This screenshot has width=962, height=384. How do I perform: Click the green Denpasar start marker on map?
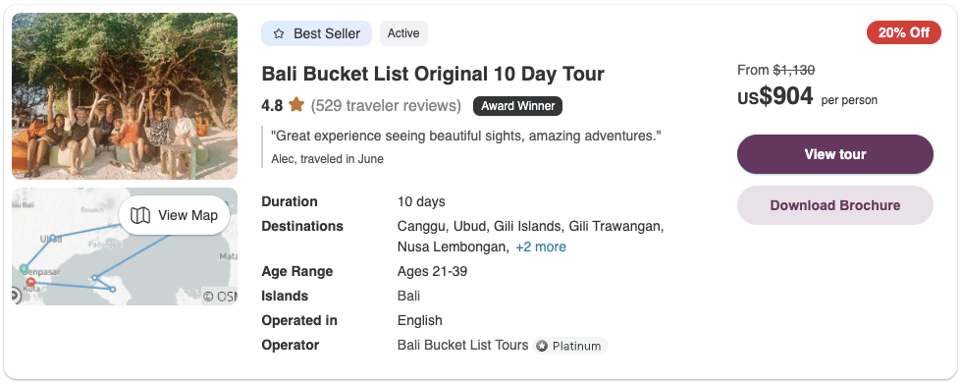(24, 269)
